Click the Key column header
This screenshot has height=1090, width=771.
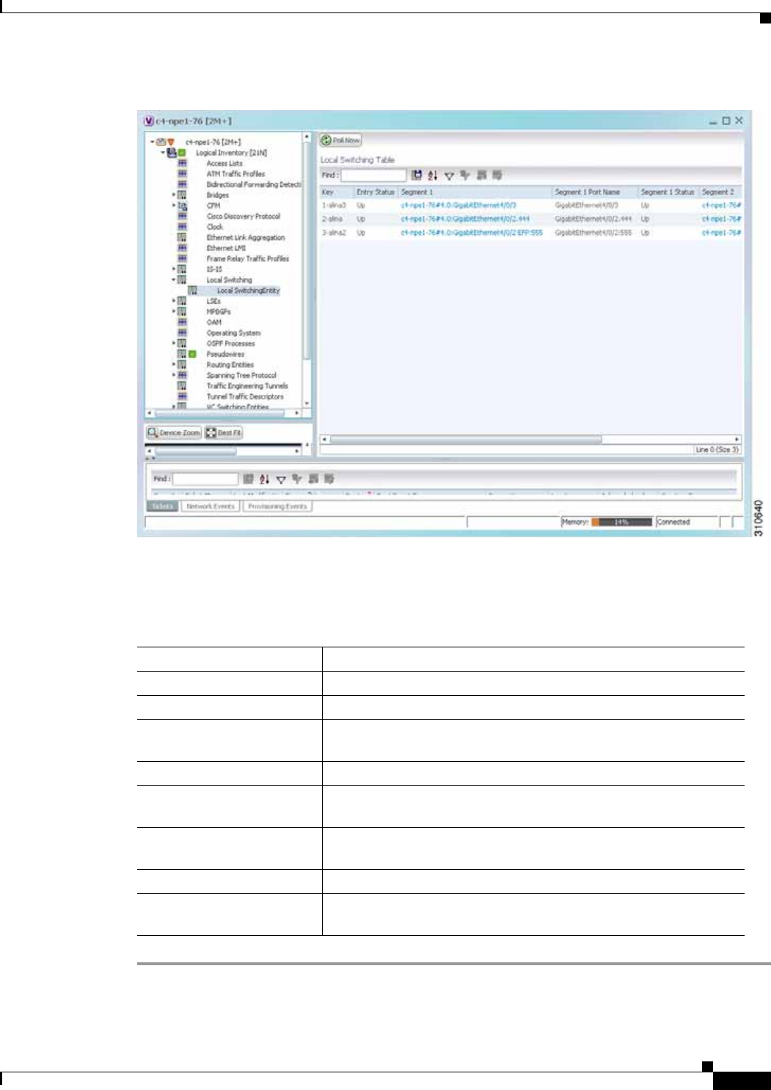tap(337, 192)
